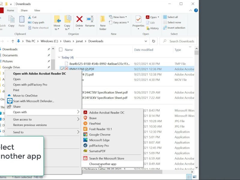Click This PC in the breadcrumb

tap(30, 41)
